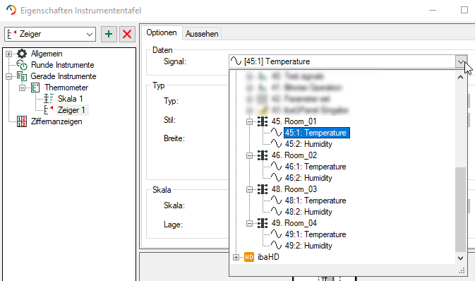Collapse the Gerade Instrumente node
The image size is (475, 281).
[8, 76]
